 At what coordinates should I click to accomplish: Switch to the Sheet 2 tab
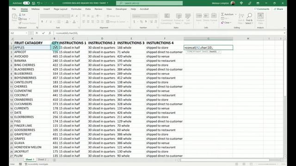pyautogui.click(x=42, y=160)
